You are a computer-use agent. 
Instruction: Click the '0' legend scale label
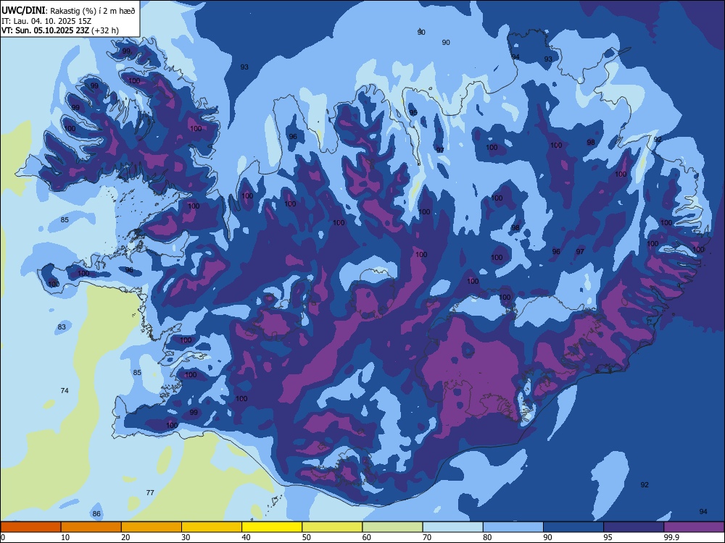[3, 537]
